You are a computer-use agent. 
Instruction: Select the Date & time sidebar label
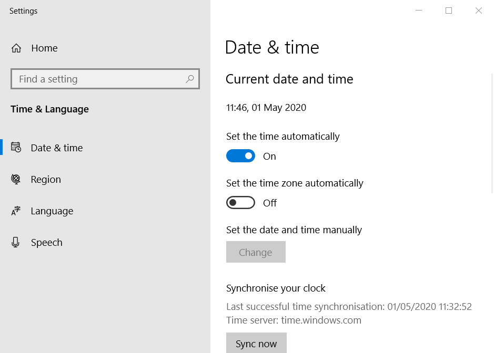(x=57, y=148)
